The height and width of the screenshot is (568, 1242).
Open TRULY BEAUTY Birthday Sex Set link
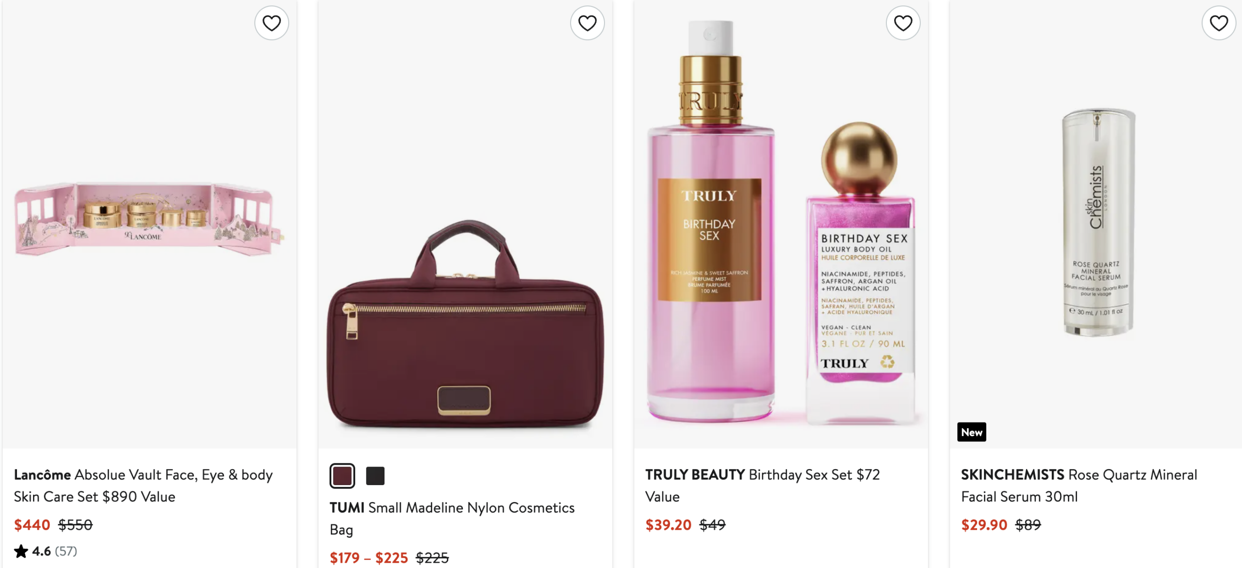click(762, 485)
